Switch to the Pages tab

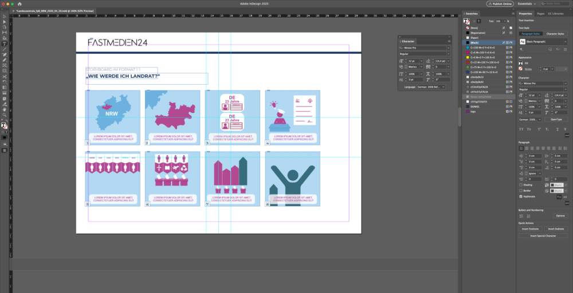540,13
